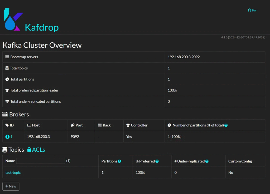This screenshot has height=194, width=270.
Task: Click the broker host 192.168.200.3 cell
Action: 38,137
